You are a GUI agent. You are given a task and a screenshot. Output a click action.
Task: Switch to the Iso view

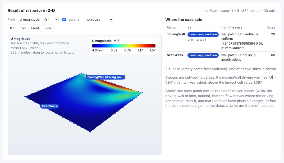point(12,28)
